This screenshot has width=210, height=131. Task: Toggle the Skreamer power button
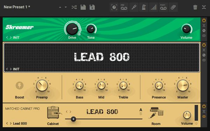tap(204, 20)
